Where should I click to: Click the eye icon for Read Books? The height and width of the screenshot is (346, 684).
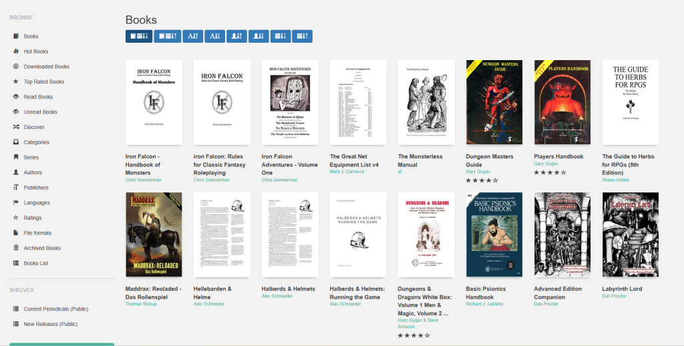point(16,96)
